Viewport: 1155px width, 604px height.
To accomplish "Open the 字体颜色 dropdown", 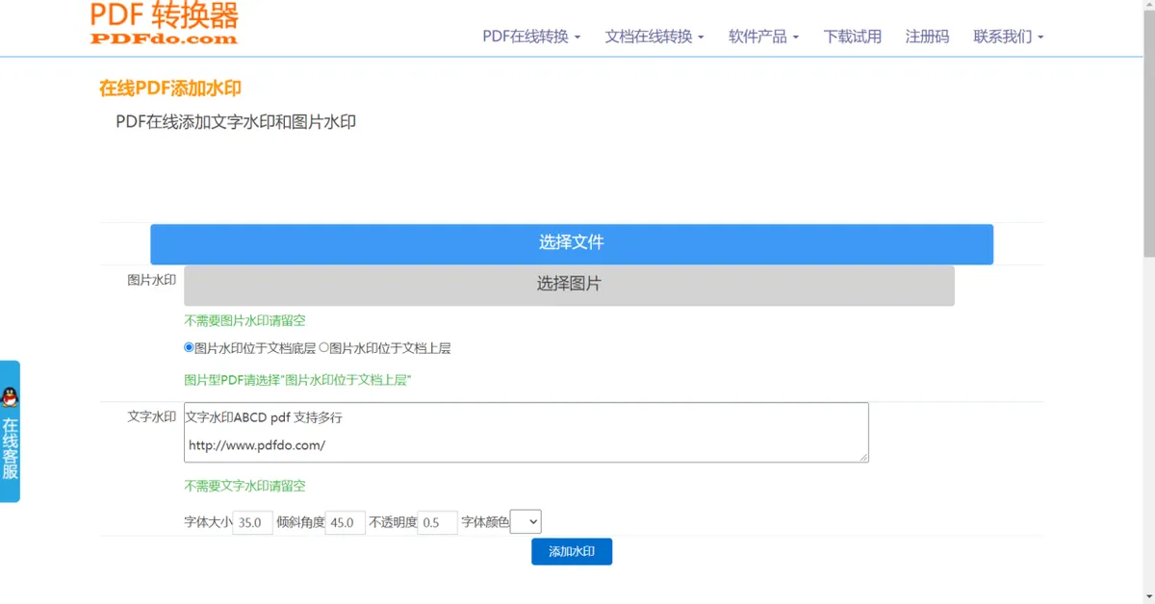I will (526, 522).
